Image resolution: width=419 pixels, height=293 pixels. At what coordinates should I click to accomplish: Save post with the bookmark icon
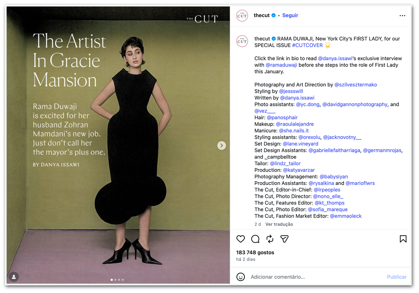tap(403, 239)
